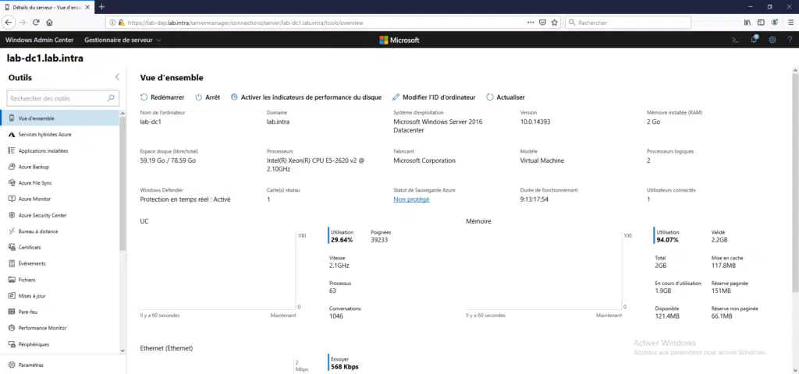Open the Paramètres gear in sidebar
The height and width of the screenshot is (374, 799).
tap(12, 365)
